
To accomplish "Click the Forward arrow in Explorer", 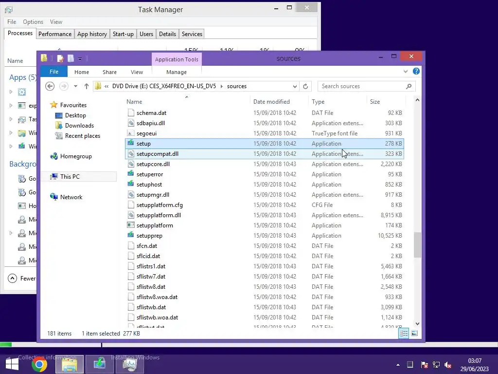I will point(64,86).
